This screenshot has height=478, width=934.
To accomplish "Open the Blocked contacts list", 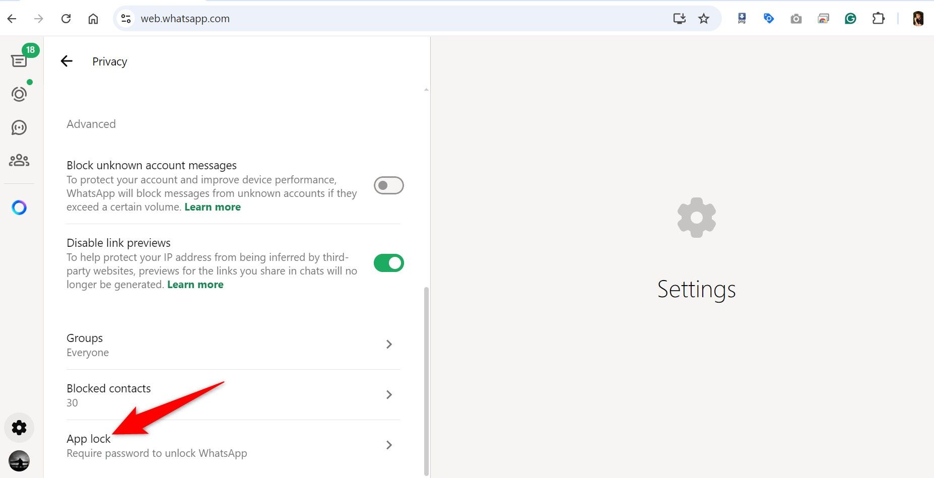I will (x=233, y=395).
